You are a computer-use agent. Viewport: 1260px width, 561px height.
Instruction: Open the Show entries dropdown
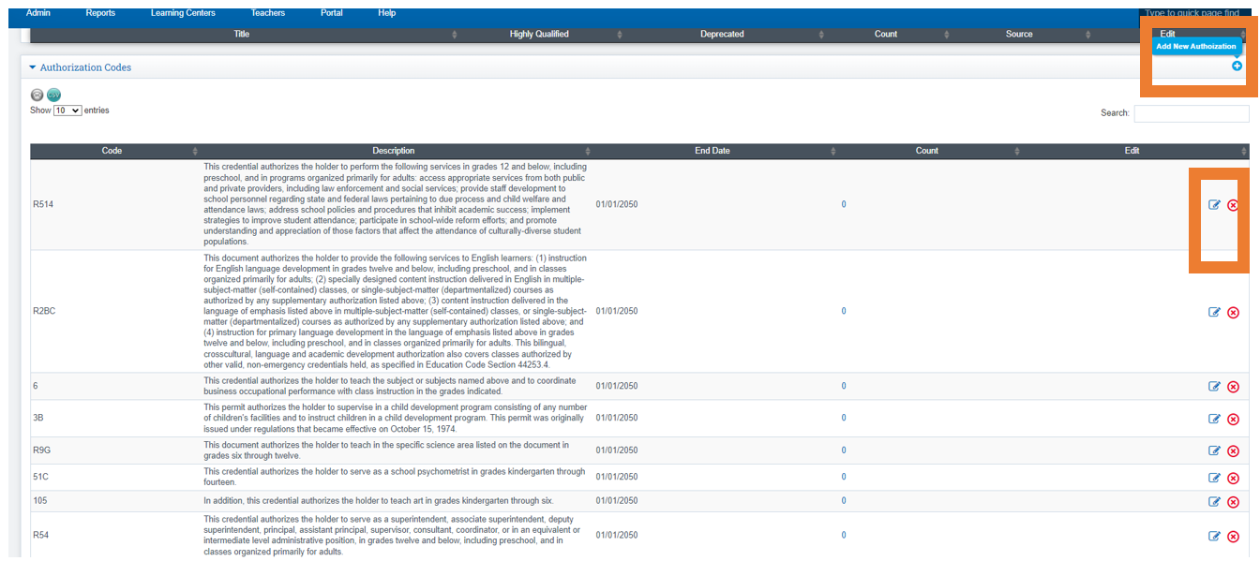(66, 110)
